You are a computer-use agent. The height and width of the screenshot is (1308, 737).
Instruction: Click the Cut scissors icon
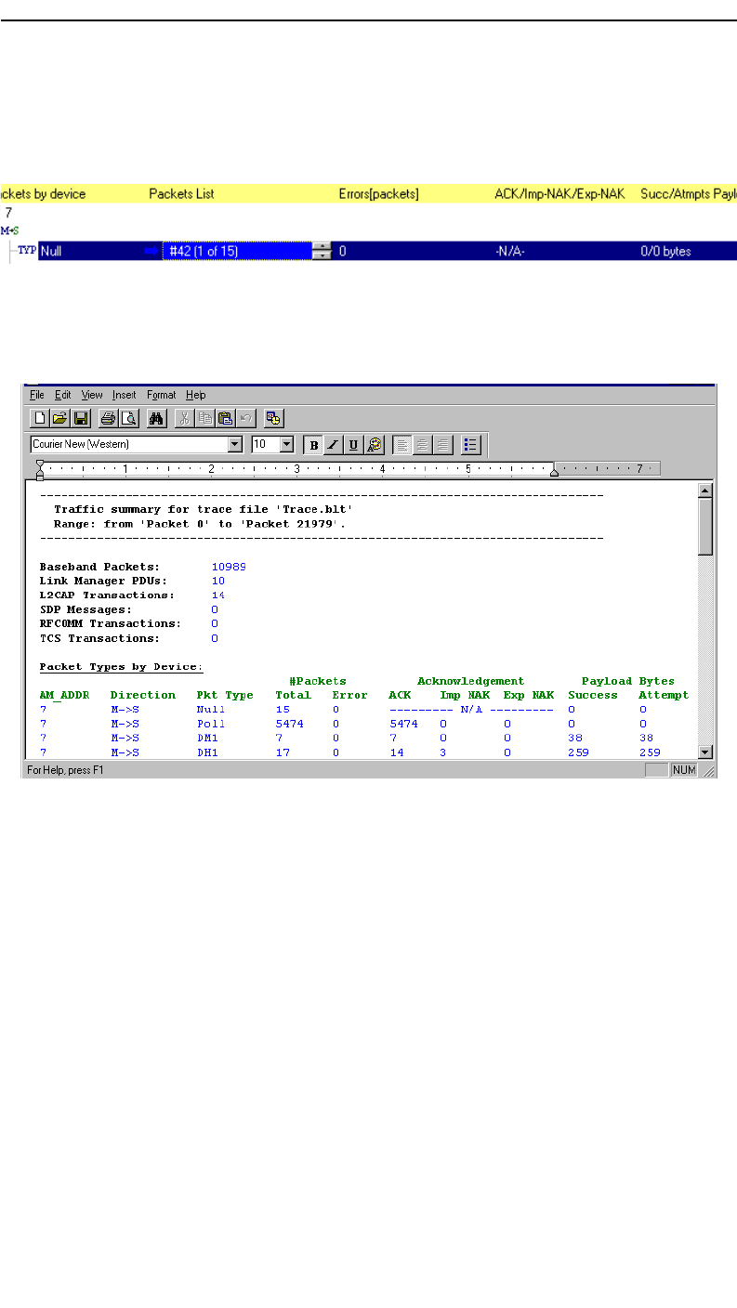184,419
